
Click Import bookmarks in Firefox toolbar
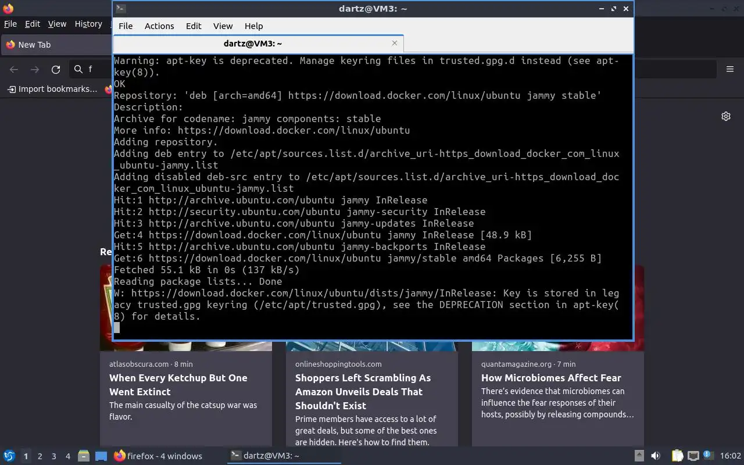(x=52, y=89)
